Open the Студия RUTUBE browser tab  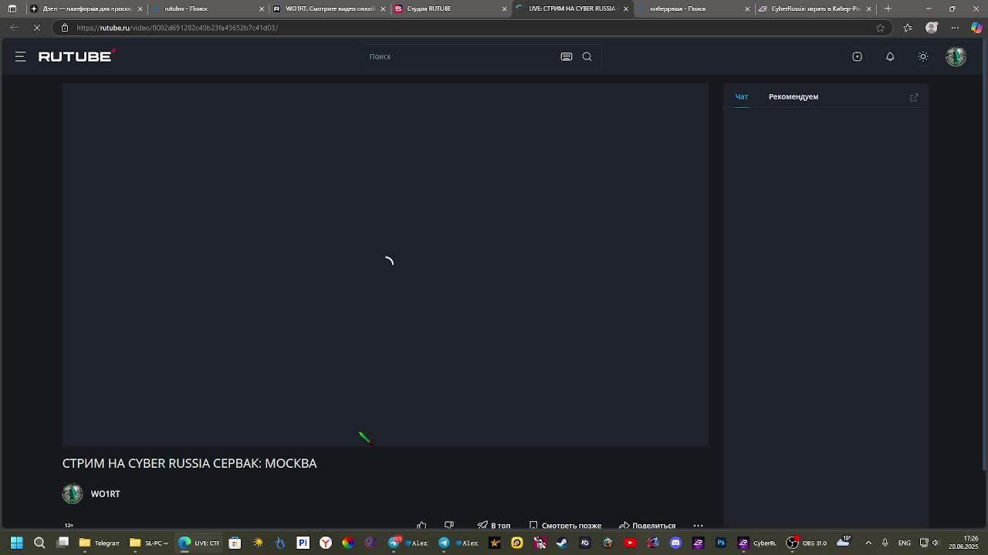(x=450, y=8)
